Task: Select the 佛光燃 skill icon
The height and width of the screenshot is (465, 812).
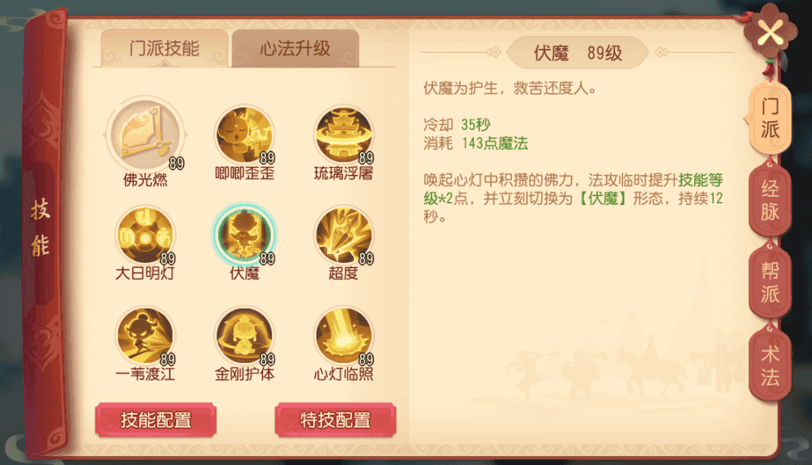Action: tap(146, 134)
